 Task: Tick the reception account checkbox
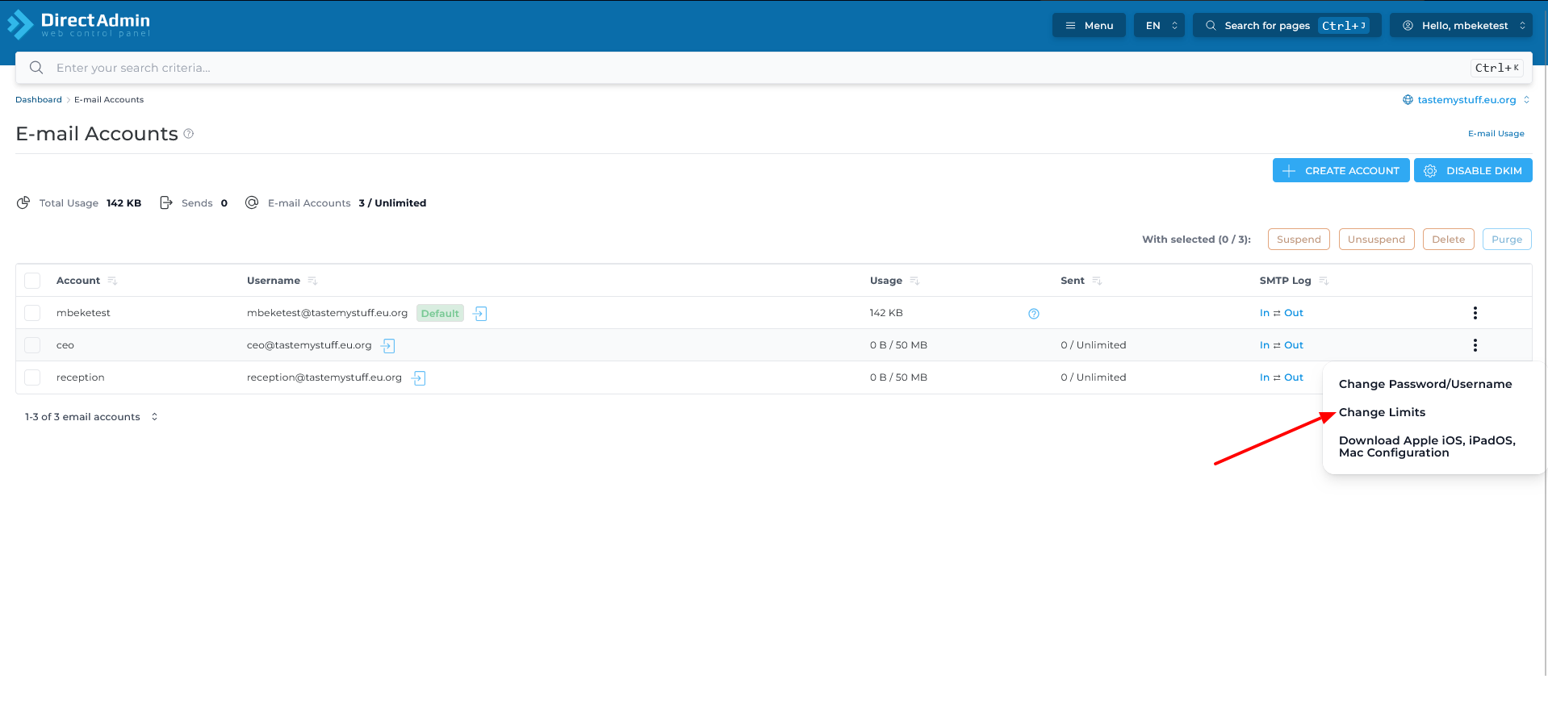(x=32, y=377)
